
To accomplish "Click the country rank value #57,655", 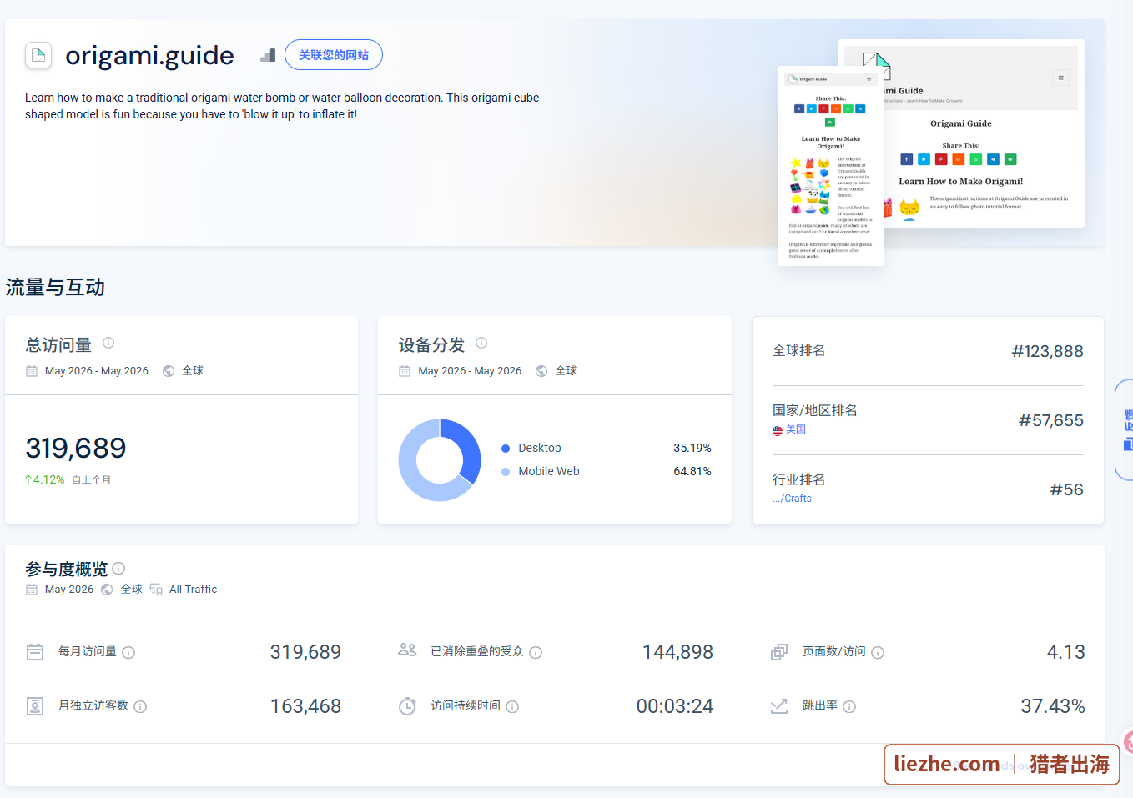I will click(x=1050, y=420).
